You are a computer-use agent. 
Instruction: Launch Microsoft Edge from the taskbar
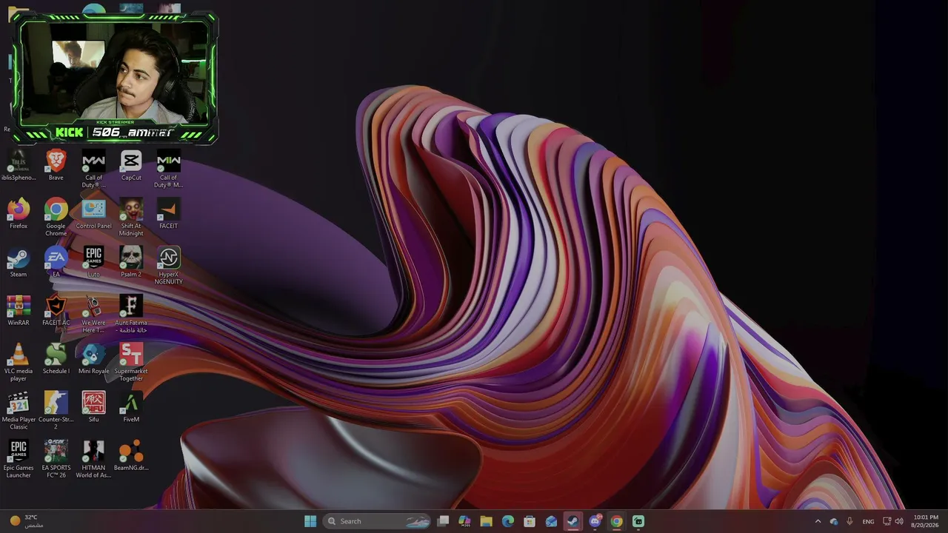point(508,521)
